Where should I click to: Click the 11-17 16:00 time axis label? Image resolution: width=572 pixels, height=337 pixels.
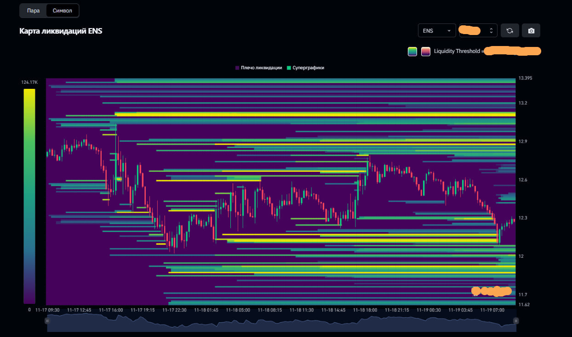point(111,310)
